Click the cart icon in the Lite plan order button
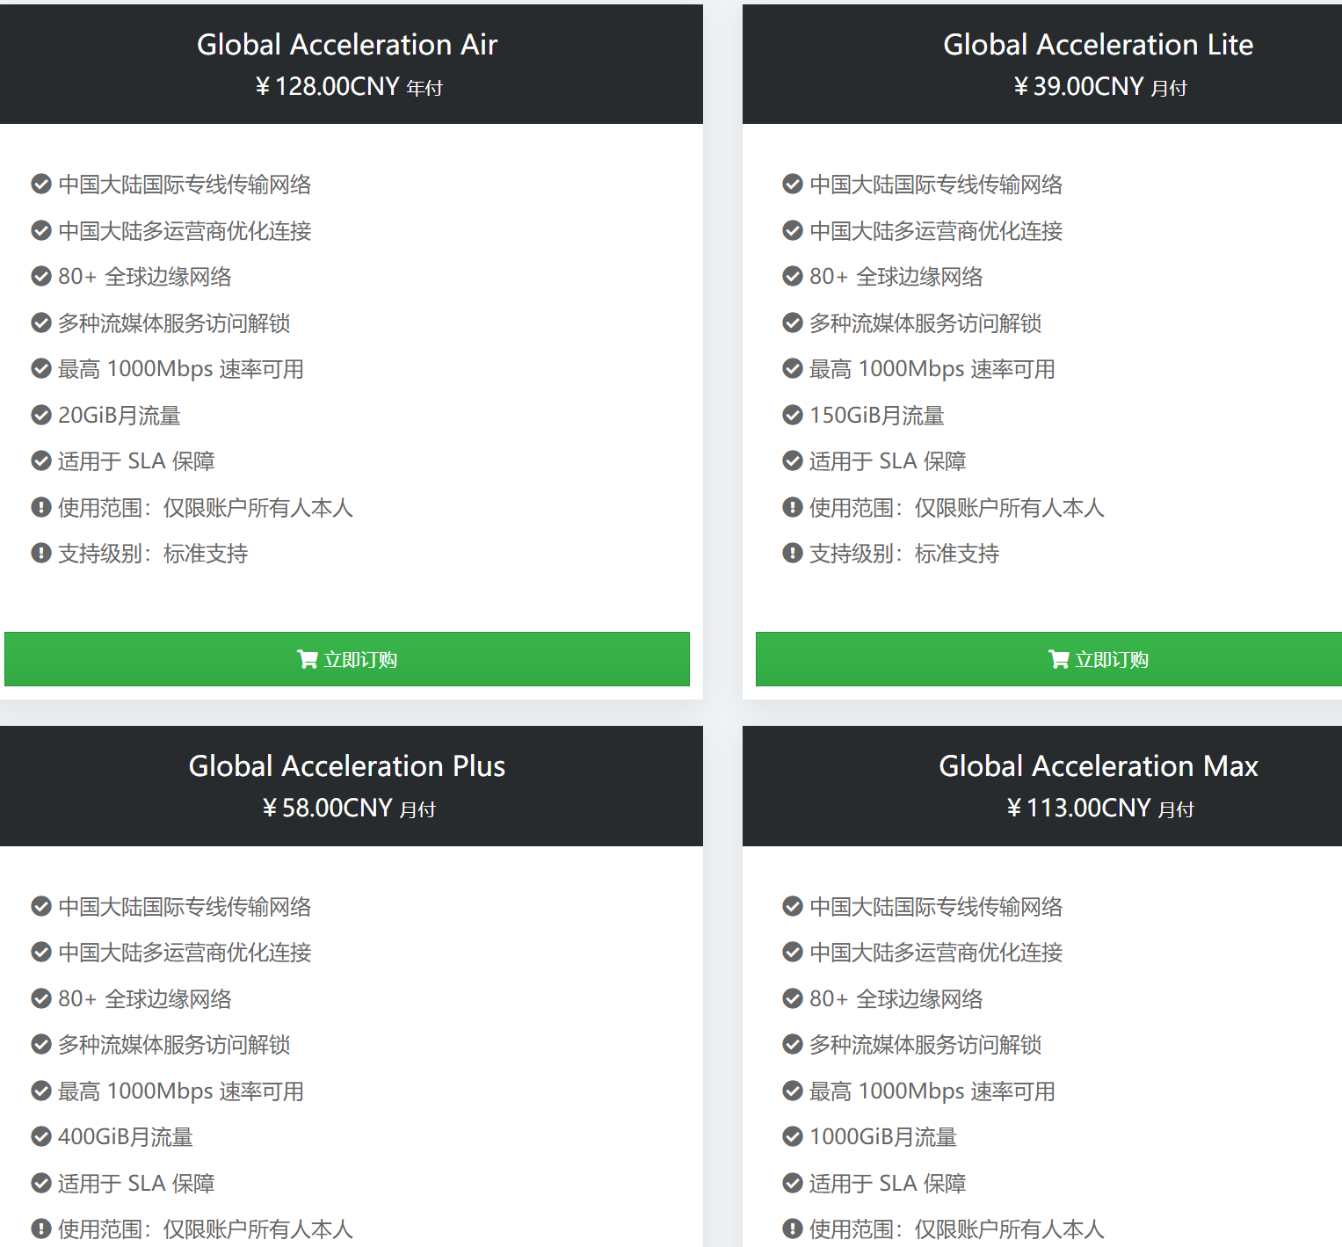The height and width of the screenshot is (1247, 1342). 1058,659
